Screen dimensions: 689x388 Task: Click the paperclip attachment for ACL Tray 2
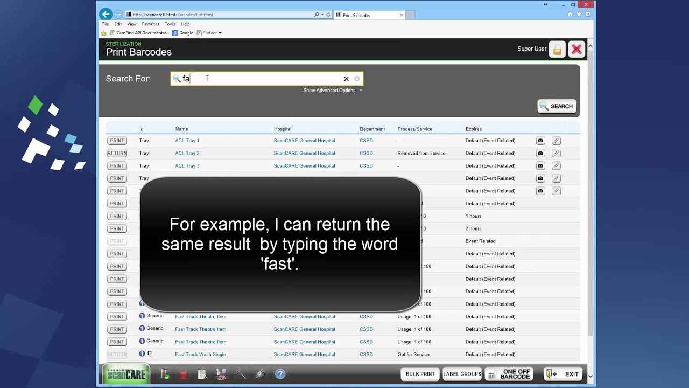tap(556, 153)
